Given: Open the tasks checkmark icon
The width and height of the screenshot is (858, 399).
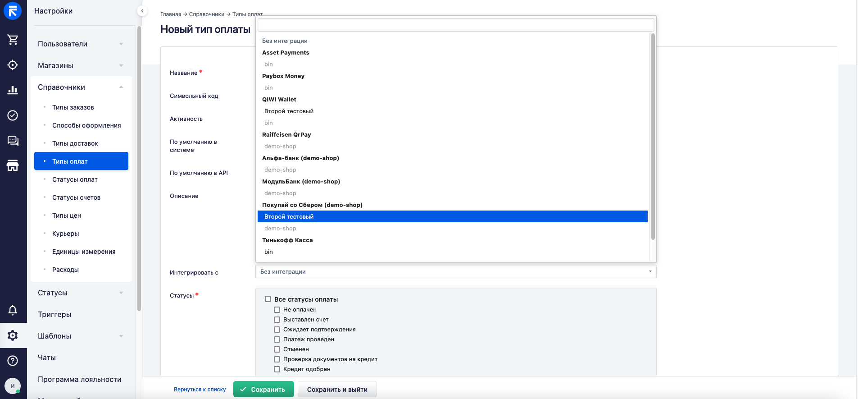Looking at the screenshot, I should click(13, 115).
